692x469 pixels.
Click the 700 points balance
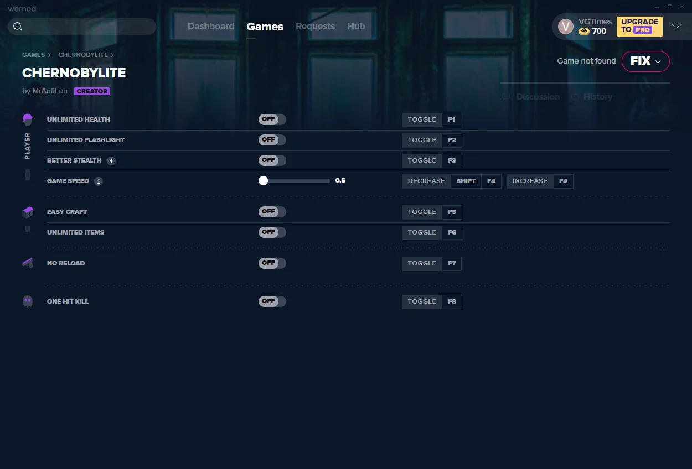tap(599, 32)
